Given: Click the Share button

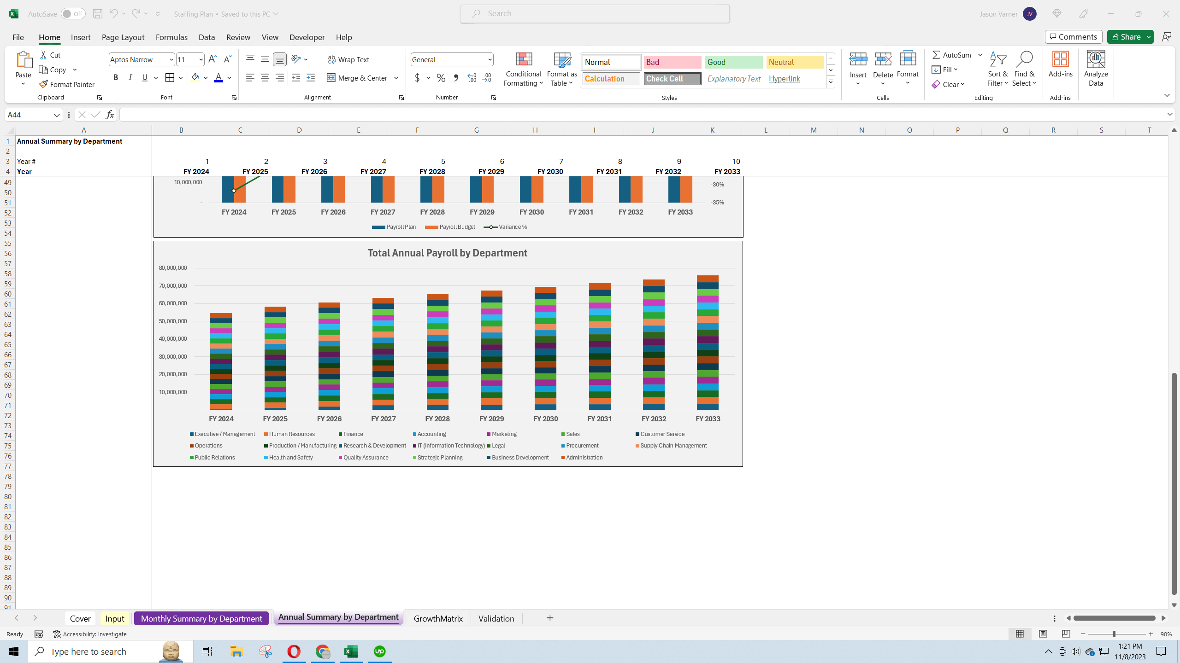Looking at the screenshot, I should click(x=1128, y=36).
